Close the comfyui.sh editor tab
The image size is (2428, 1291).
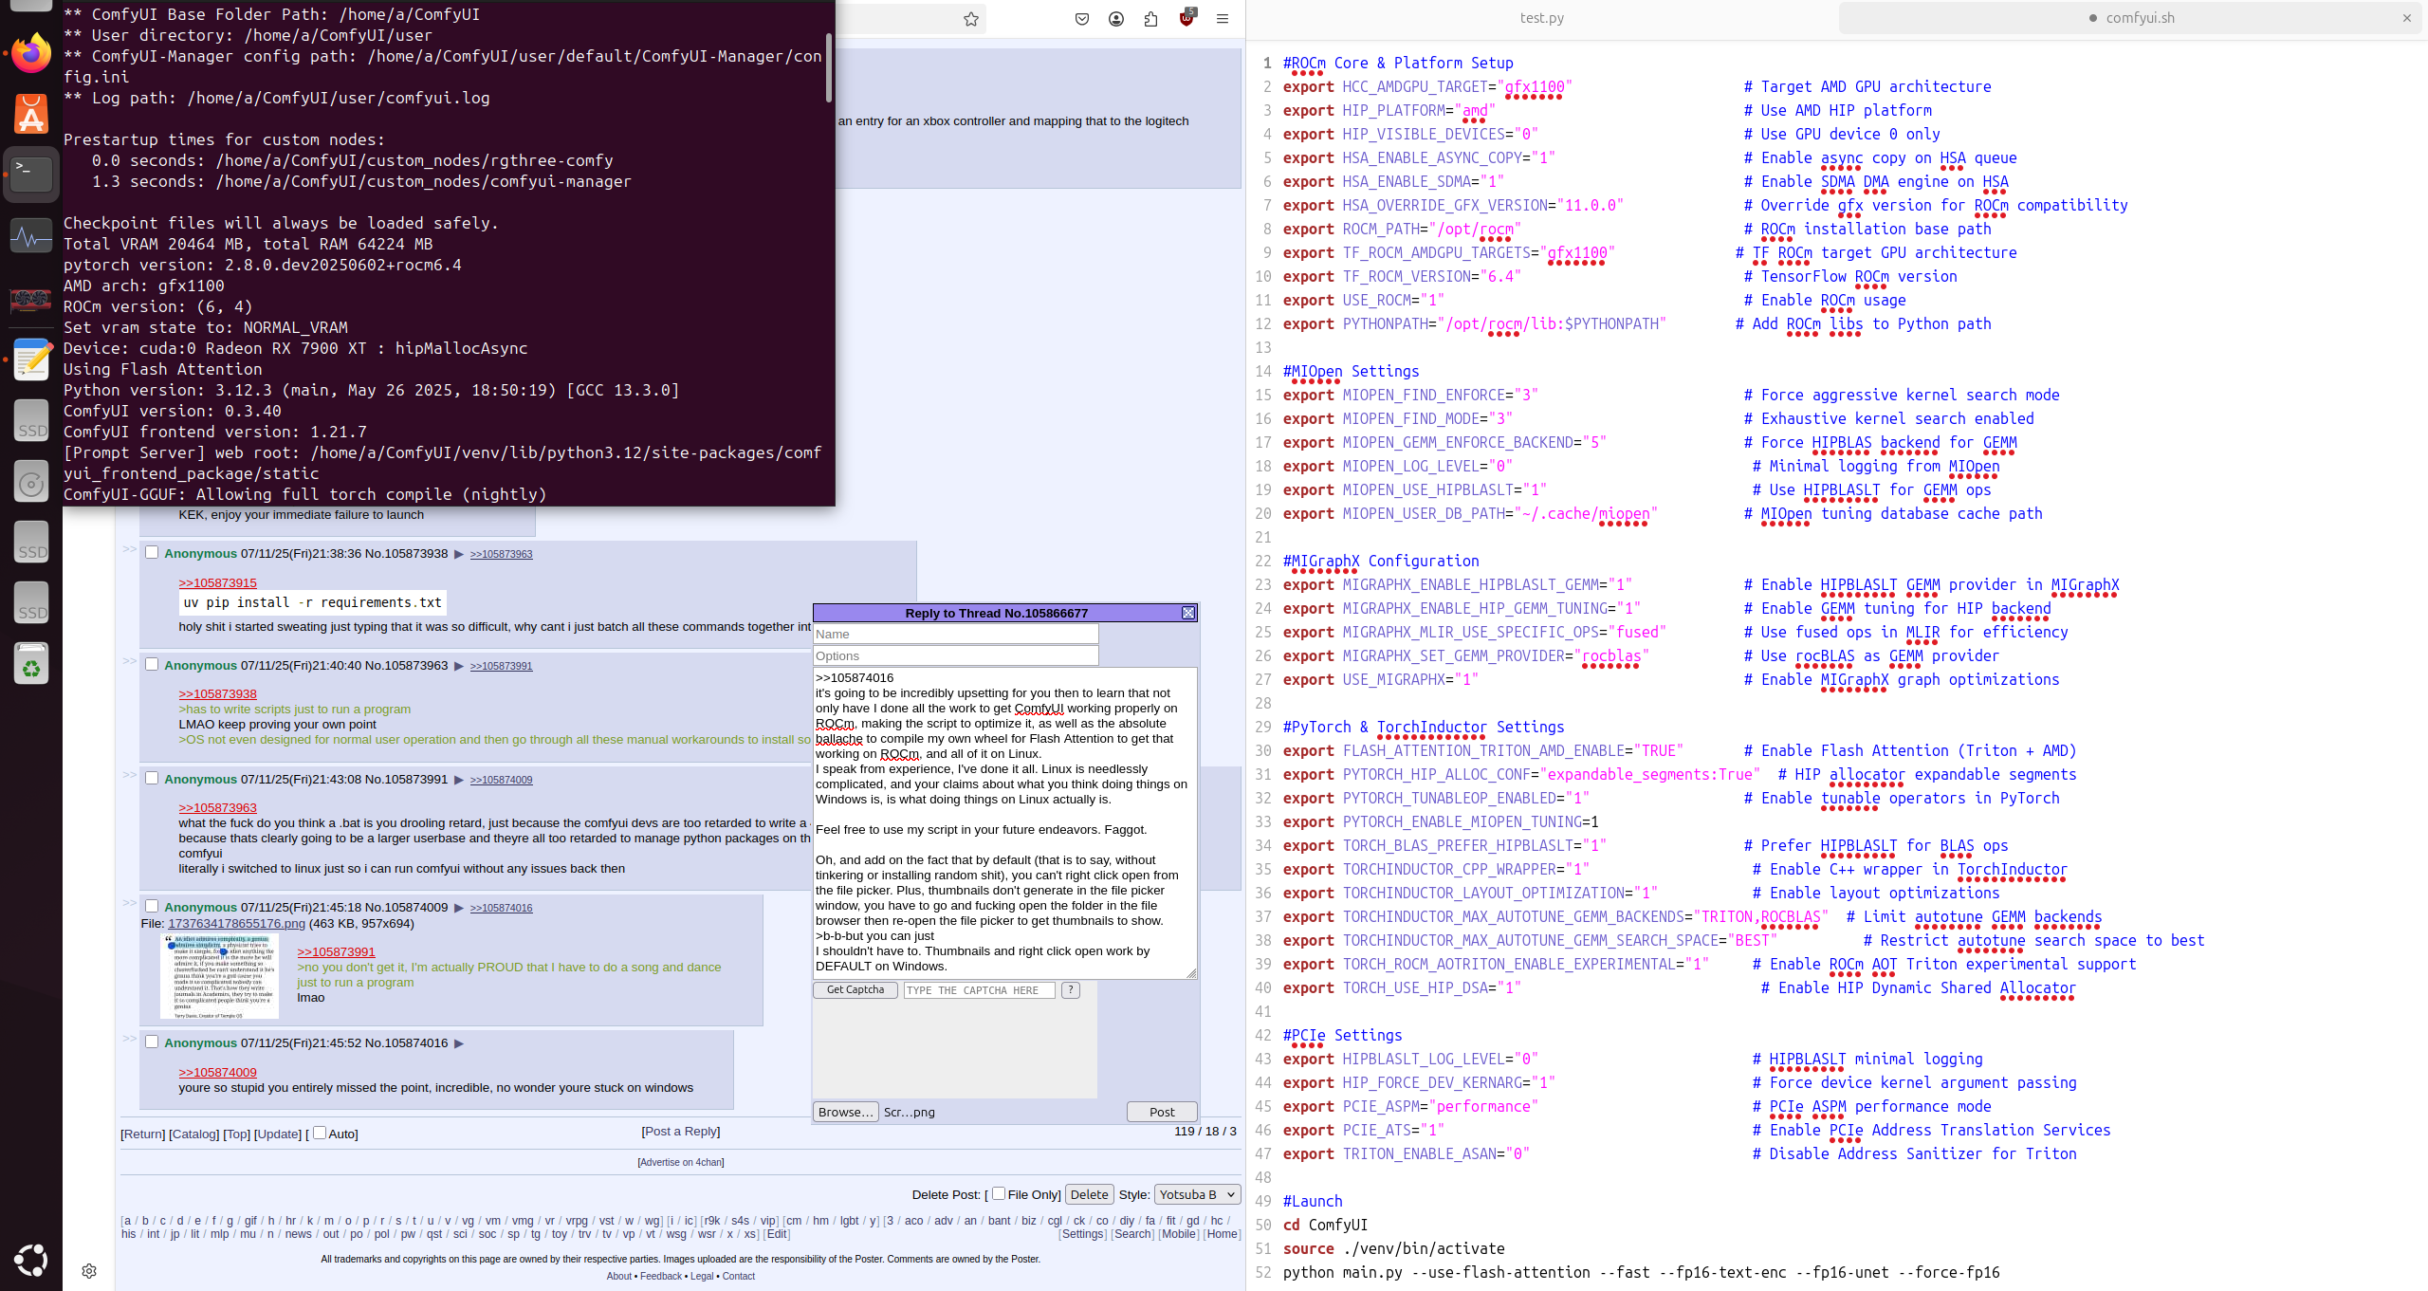coord(2406,18)
